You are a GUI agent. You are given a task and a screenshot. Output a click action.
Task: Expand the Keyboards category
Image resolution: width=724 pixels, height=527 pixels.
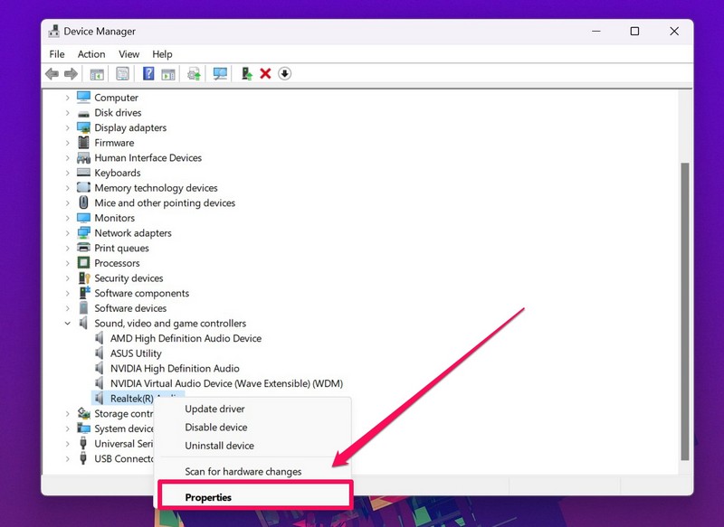[x=67, y=174]
